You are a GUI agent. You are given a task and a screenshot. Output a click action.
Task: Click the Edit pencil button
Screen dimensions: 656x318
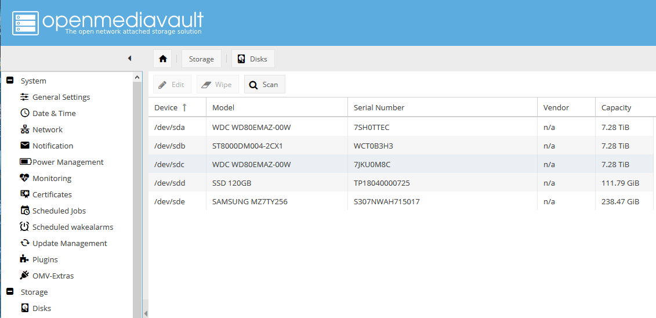coord(172,85)
